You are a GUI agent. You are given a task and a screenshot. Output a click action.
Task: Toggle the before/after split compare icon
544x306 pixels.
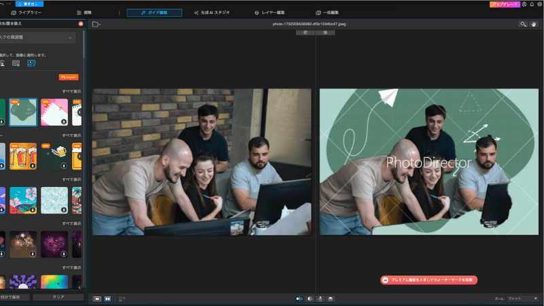pyautogui.click(x=299, y=299)
